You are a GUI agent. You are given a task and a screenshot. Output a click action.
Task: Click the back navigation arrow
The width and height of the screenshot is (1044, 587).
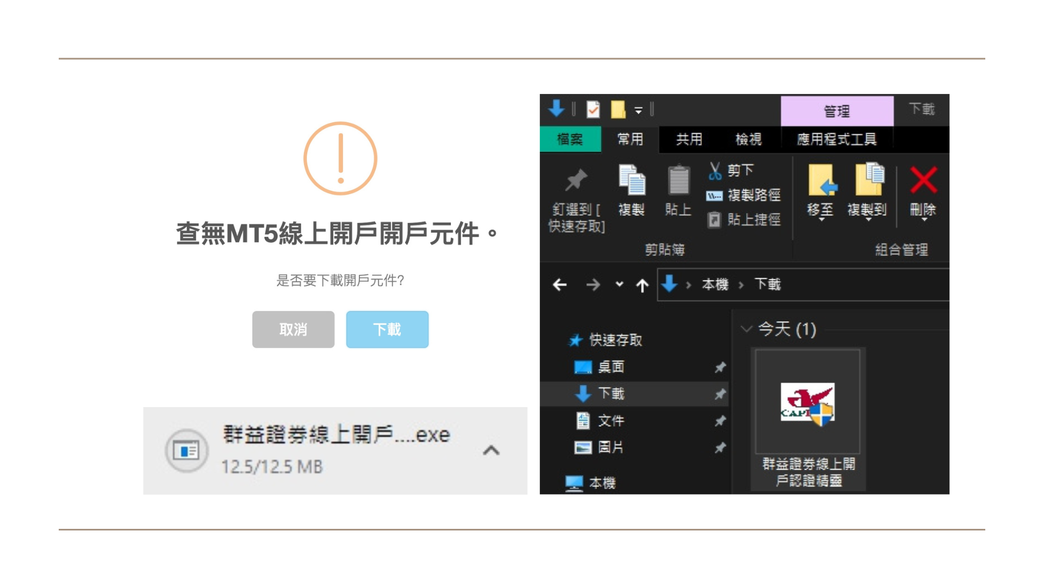pos(560,284)
